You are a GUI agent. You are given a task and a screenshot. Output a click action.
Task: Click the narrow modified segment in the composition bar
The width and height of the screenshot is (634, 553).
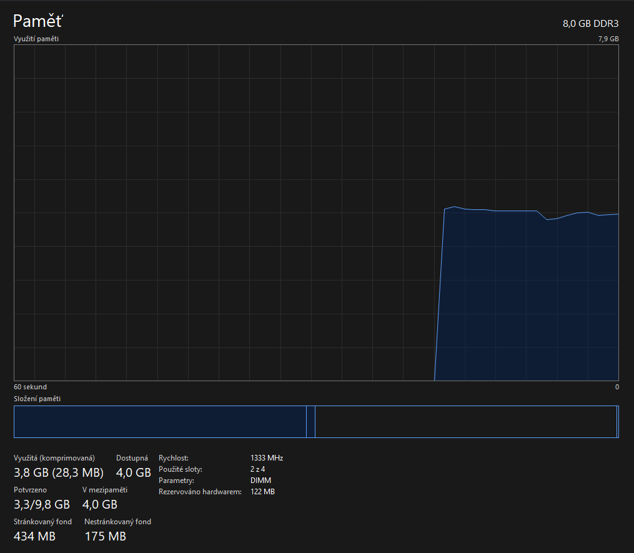310,422
